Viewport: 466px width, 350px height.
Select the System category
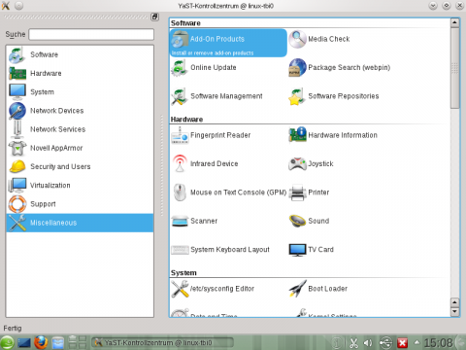[80, 92]
